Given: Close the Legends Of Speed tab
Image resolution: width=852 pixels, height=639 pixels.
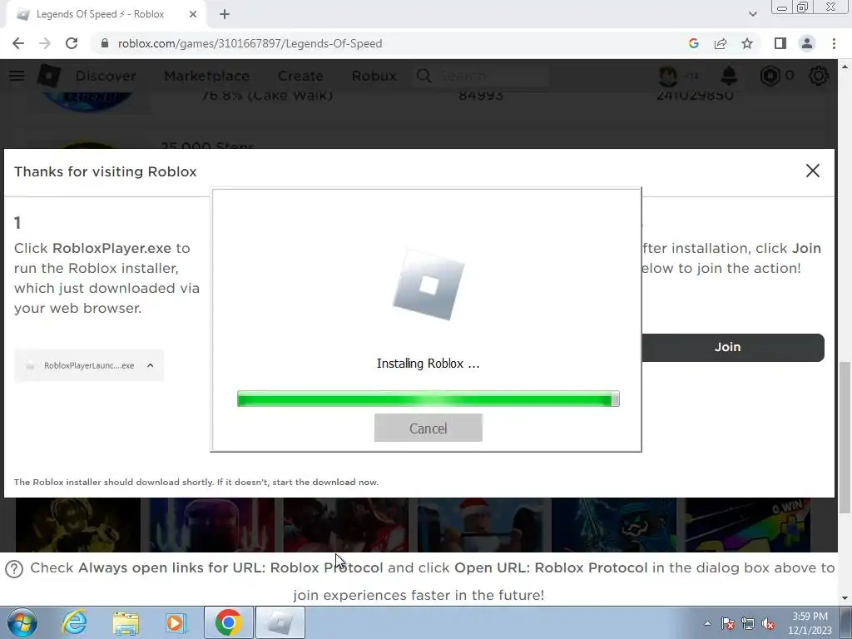Looking at the screenshot, I should pyautogui.click(x=193, y=14).
